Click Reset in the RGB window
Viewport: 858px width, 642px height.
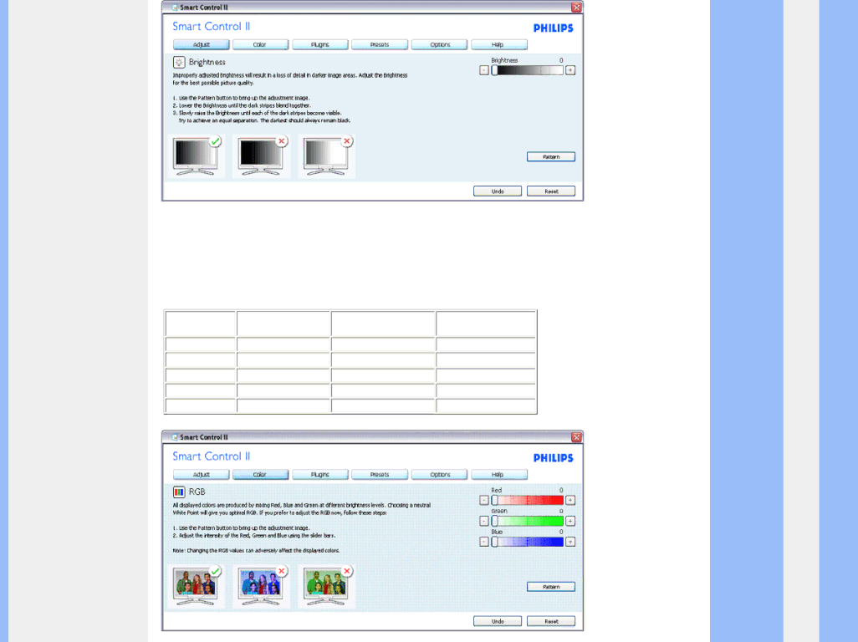[x=551, y=621]
